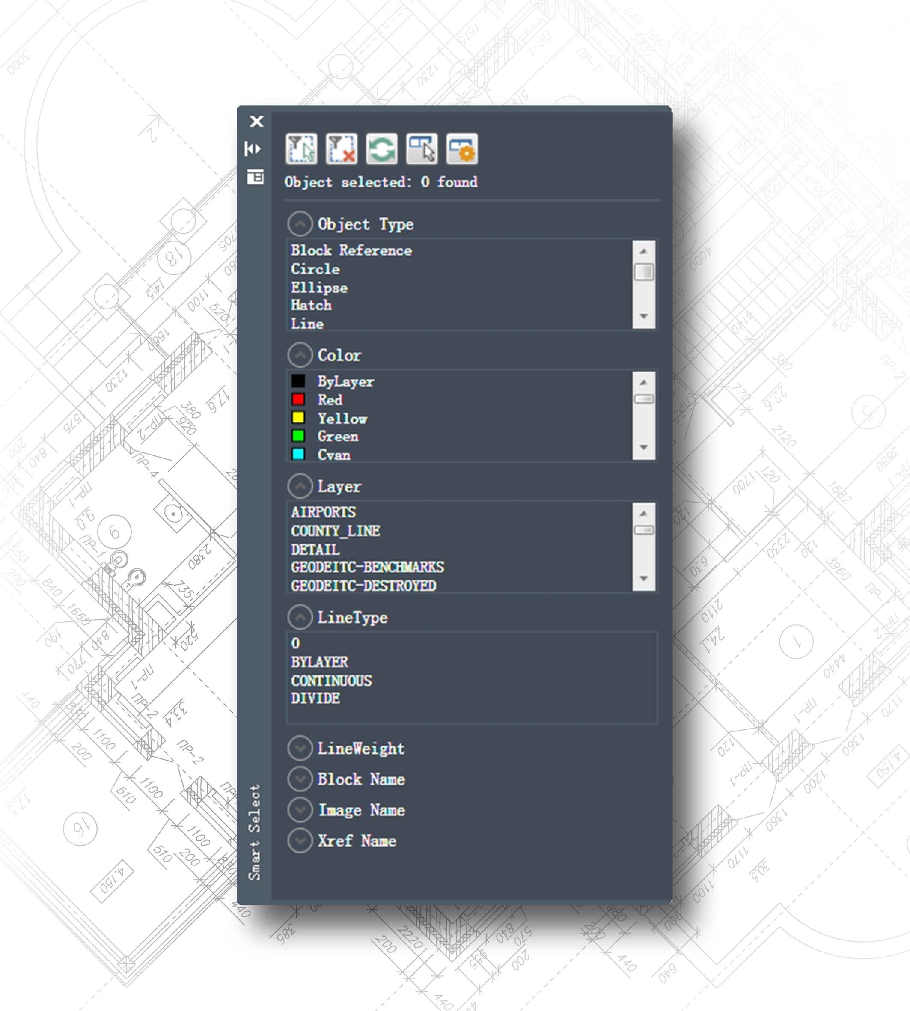Expand the Xref Name section
910x1011 pixels.
point(300,840)
